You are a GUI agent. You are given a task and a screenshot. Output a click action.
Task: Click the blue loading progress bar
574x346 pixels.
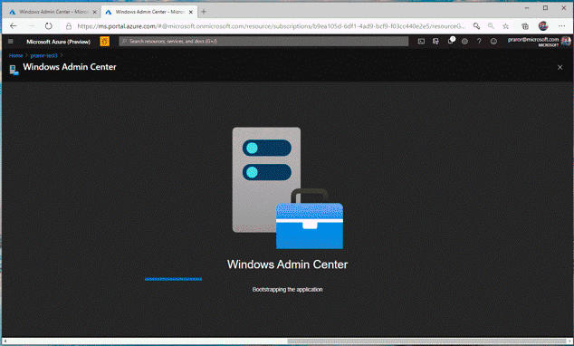click(x=173, y=279)
